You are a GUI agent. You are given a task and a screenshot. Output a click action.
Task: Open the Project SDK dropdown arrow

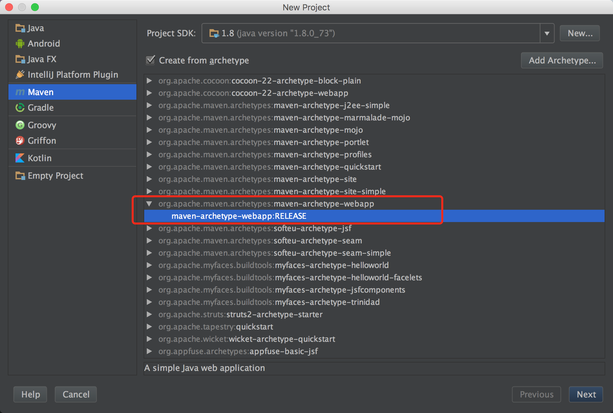[x=547, y=33]
